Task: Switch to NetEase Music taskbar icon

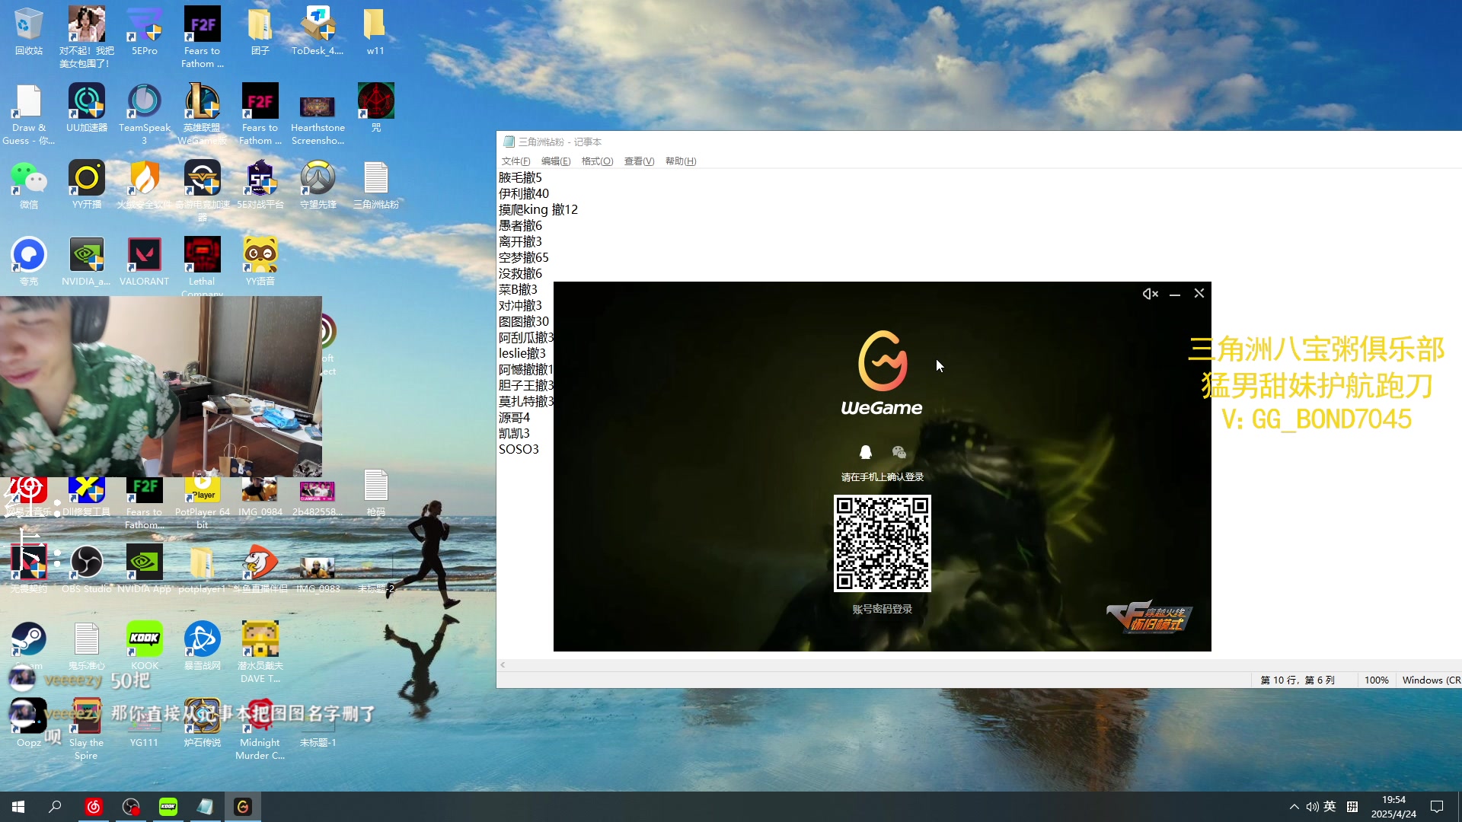Action: coord(94,807)
